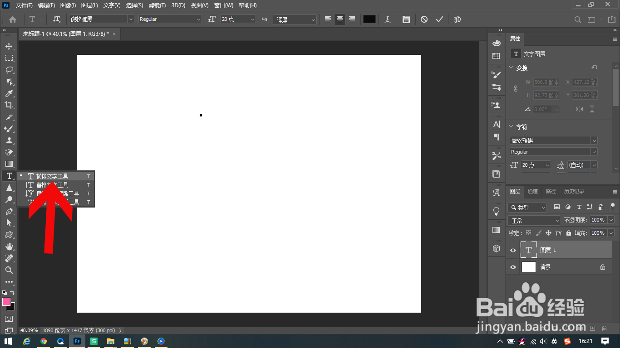Select the Path Selection arrow tool
The image size is (620, 348).
tap(9, 223)
